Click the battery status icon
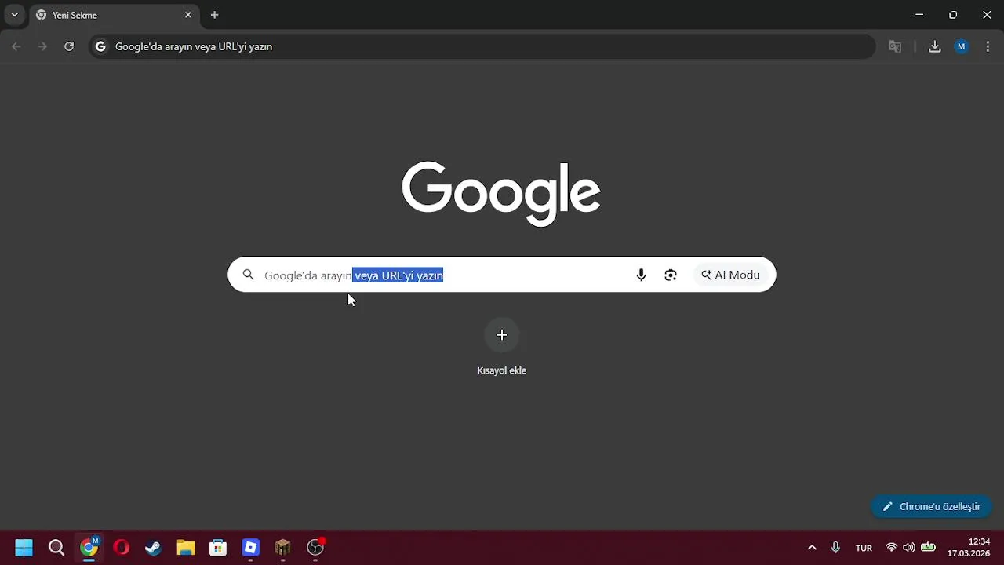This screenshot has height=565, width=1004. [x=928, y=548]
